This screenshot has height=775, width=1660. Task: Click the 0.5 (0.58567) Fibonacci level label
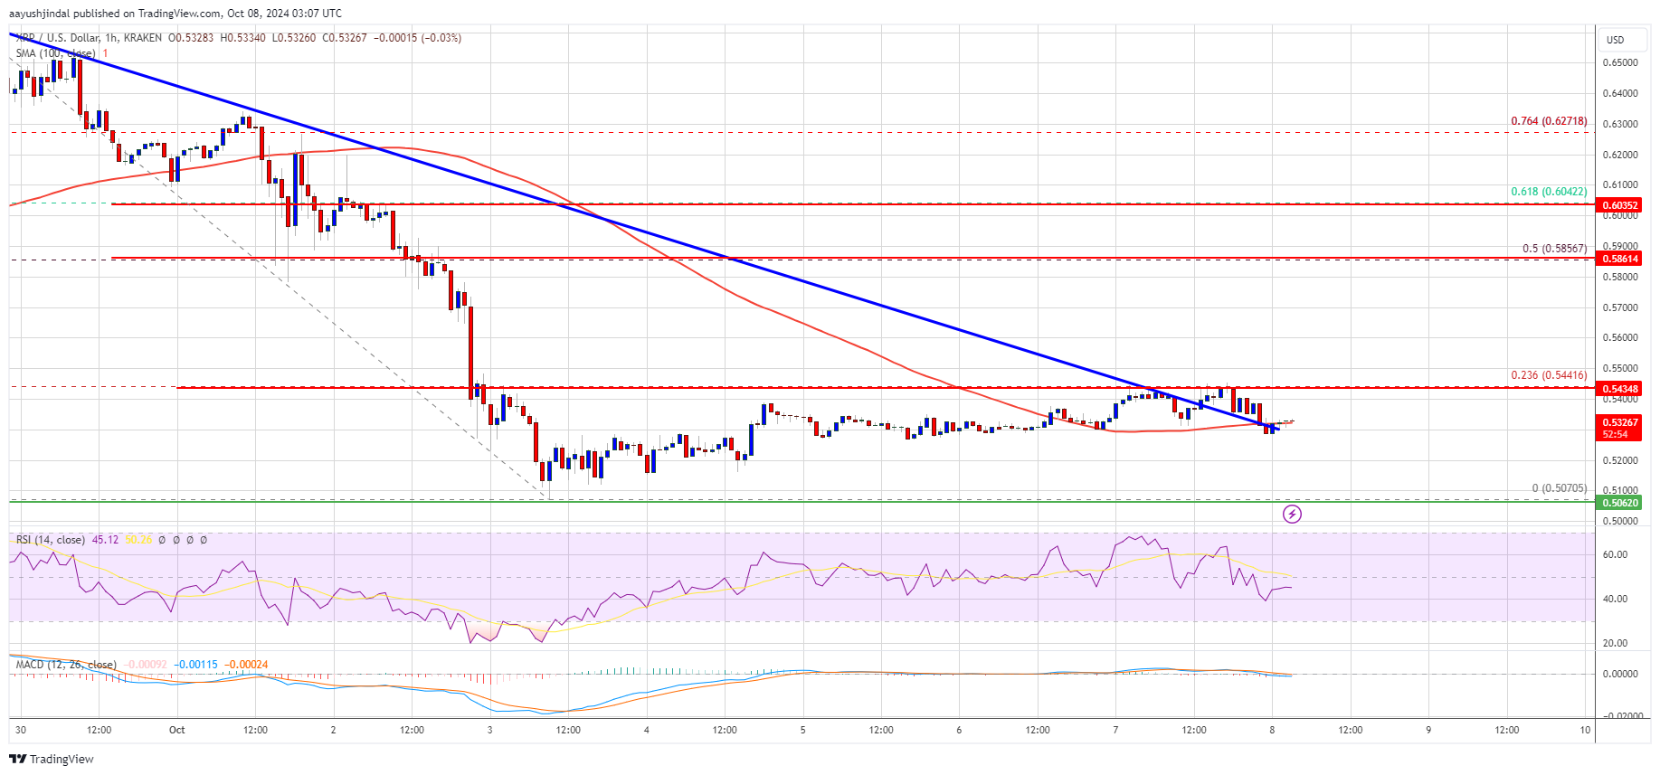(x=1553, y=249)
